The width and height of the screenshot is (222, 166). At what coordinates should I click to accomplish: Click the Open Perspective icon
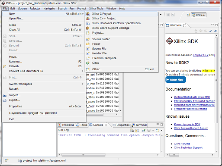(188, 15)
